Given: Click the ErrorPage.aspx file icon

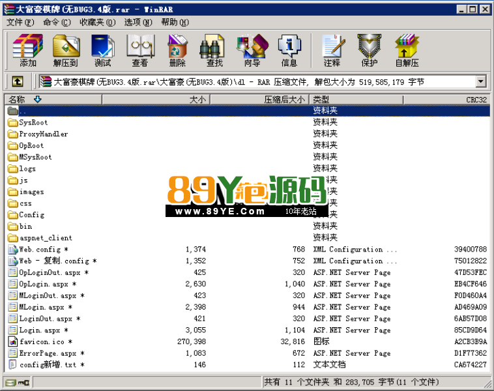Looking at the screenshot, I should click(13, 353).
